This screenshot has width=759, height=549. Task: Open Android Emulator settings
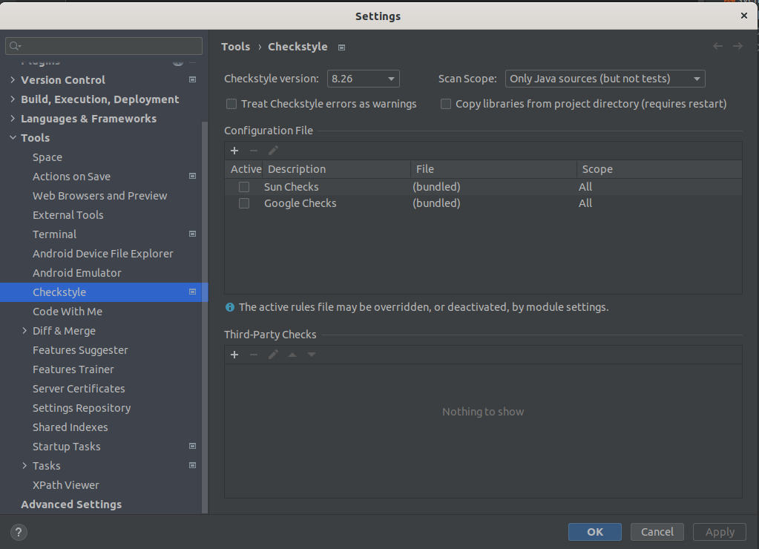tap(77, 273)
